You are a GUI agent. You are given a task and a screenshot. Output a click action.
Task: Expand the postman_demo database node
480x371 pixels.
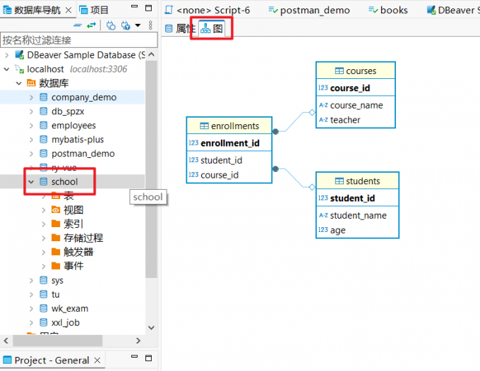click(31, 154)
